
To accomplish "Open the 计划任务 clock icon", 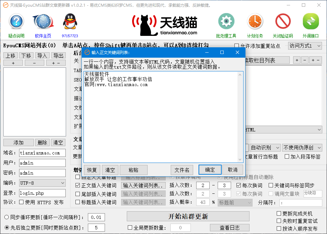I will click(255, 21).
